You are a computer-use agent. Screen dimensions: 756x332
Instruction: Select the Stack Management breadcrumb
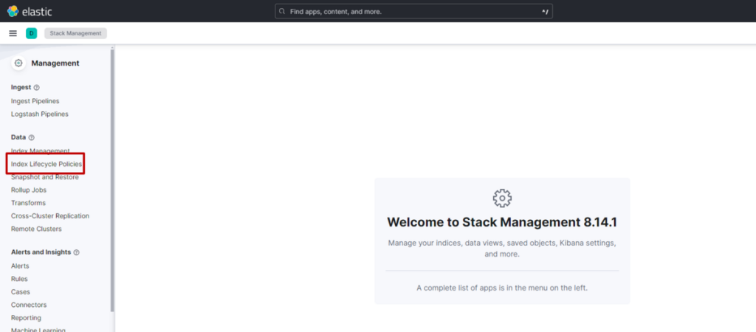pos(76,33)
